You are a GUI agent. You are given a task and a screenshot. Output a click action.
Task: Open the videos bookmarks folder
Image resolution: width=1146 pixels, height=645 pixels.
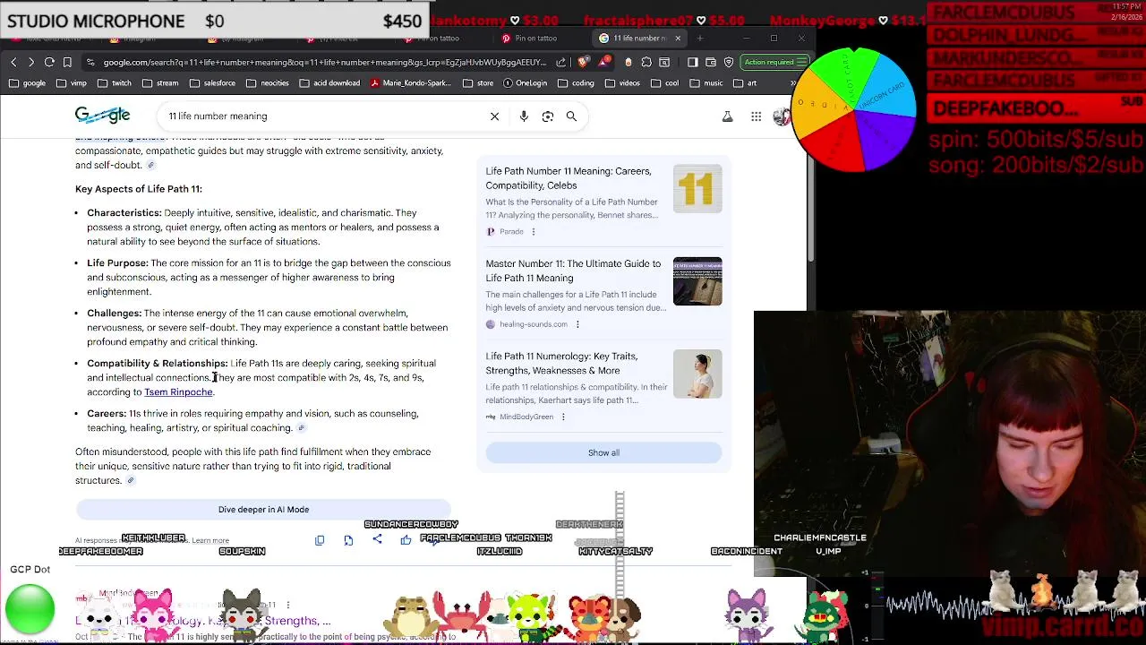click(622, 83)
